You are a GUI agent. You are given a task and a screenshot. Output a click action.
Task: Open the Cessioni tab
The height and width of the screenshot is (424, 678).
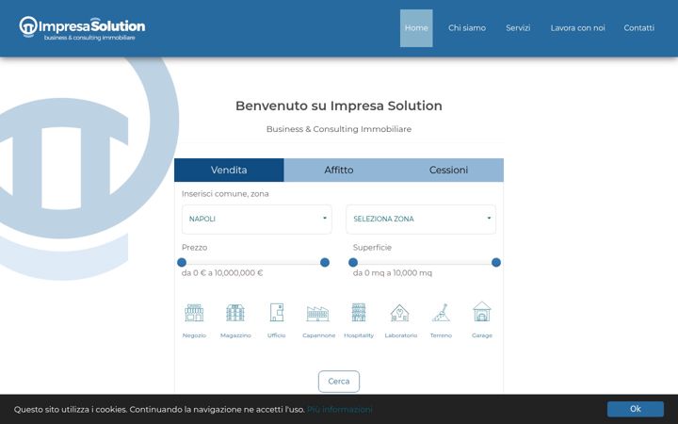pyautogui.click(x=448, y=170)
